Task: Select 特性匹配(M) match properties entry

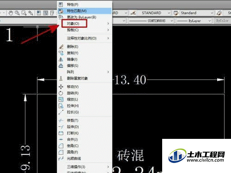Action: [85, 11]
